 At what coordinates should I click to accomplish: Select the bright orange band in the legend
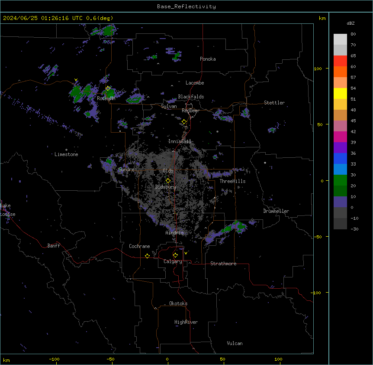tap(340, 72)
